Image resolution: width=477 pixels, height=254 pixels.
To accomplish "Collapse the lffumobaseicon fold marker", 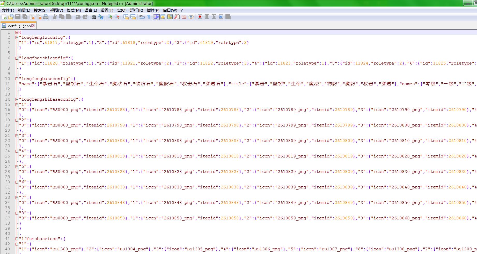I will pyautogui.click(x=17, y=239).
